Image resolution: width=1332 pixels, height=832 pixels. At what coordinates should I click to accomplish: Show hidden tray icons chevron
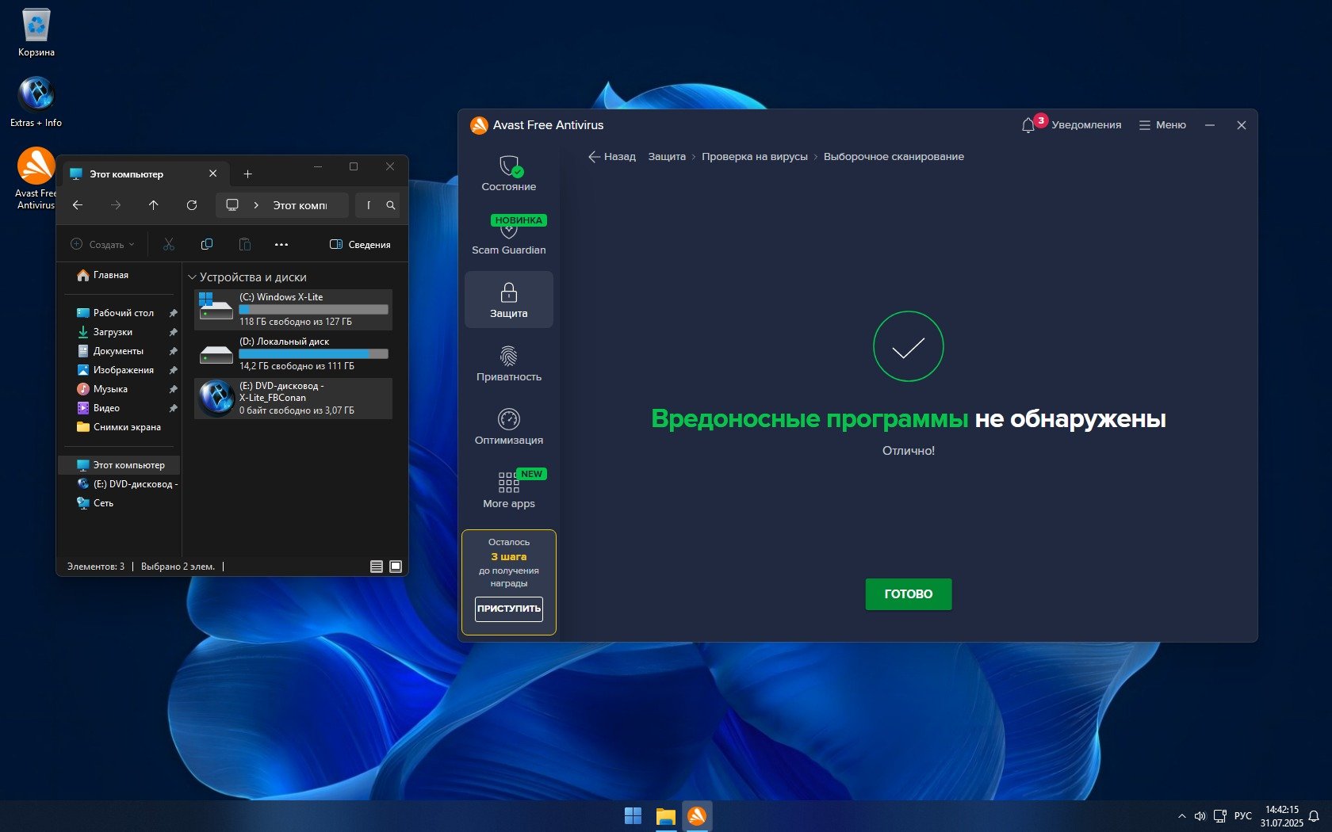1182,816
